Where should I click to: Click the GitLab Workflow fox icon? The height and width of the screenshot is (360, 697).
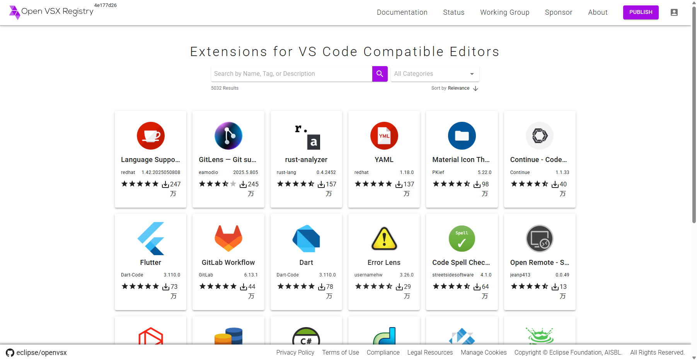tap(228, 239)
